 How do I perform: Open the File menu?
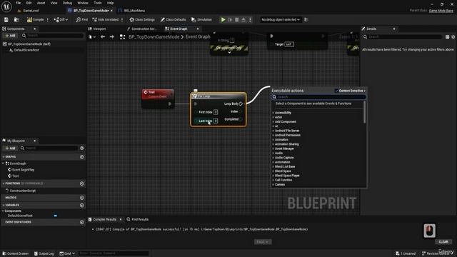click(18, 3)
